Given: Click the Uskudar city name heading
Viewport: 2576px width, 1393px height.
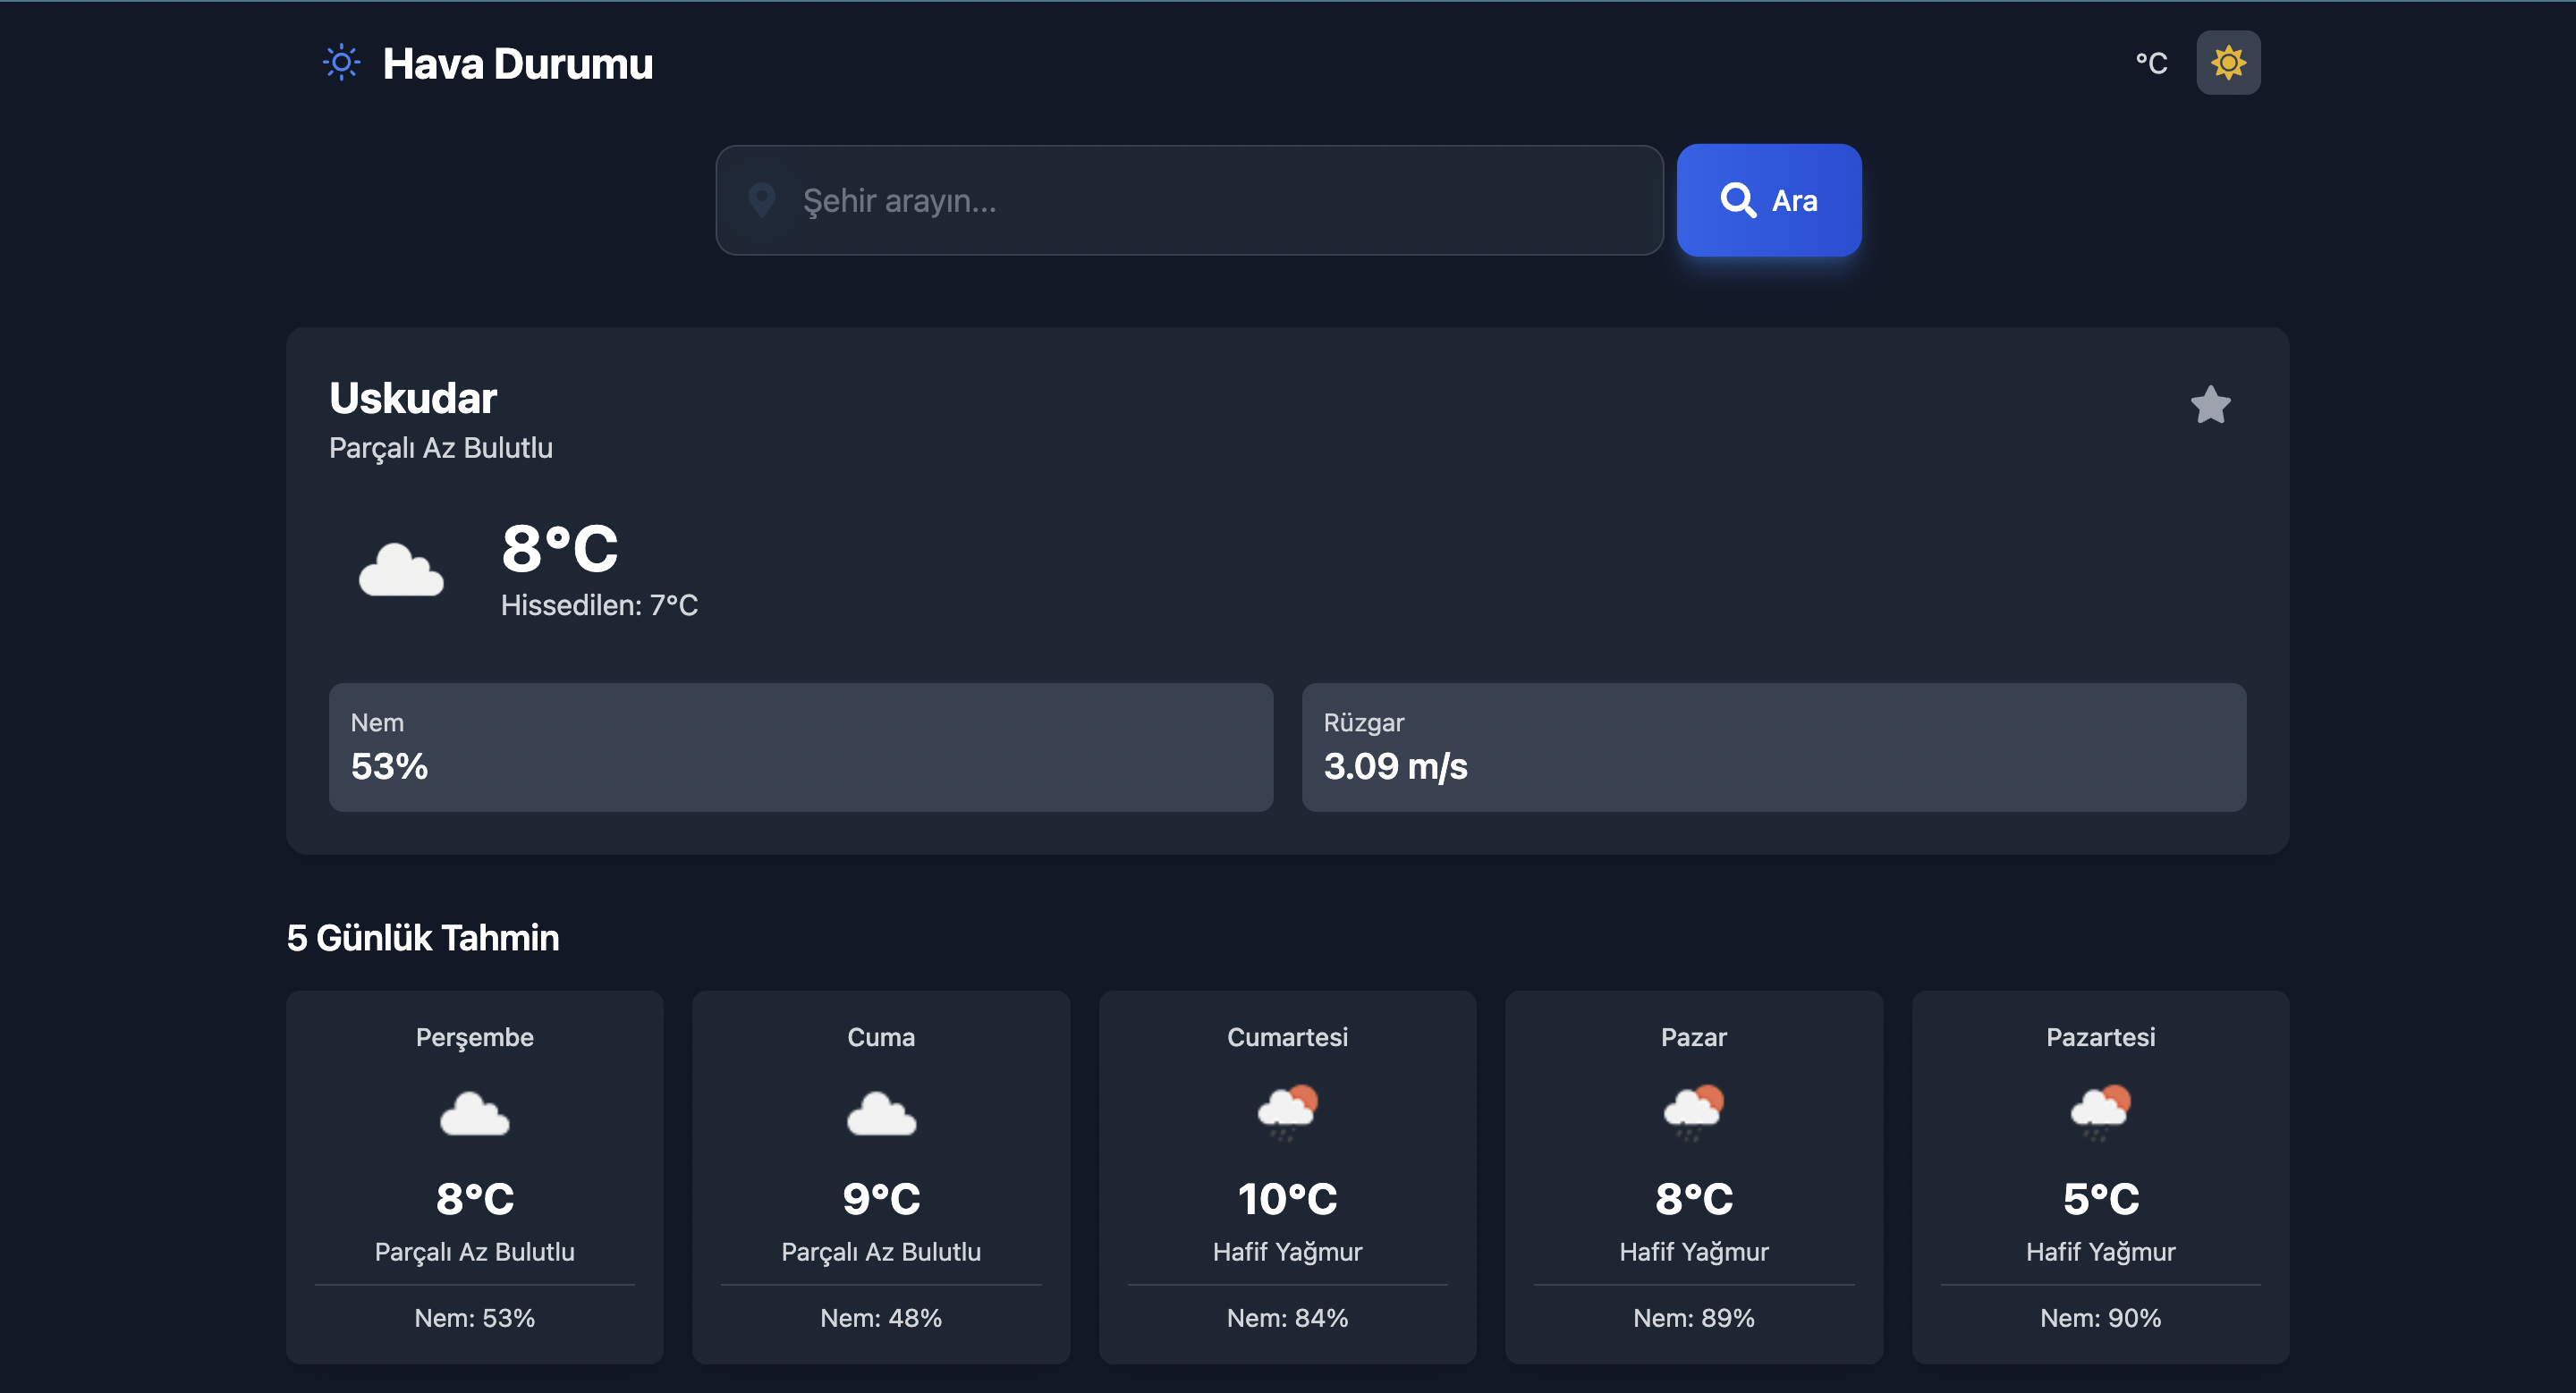Looking at the screenshot, I should pyautogui.click(x=412, y=397).
